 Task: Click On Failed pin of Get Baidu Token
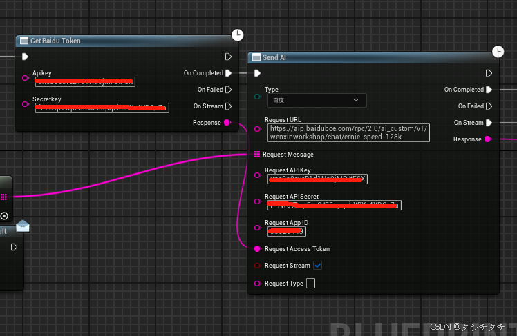coord(228,90)
